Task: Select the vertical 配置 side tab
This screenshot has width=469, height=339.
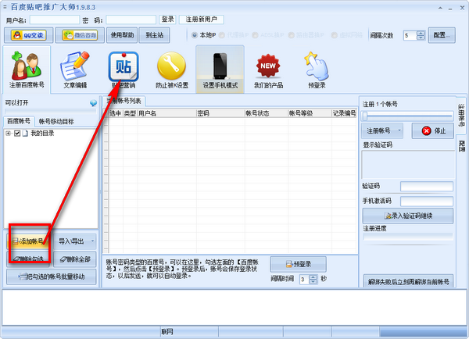Action: 461,146
